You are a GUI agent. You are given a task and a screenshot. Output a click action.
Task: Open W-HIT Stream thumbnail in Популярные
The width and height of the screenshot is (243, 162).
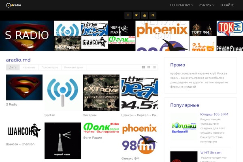pos(184,157)
